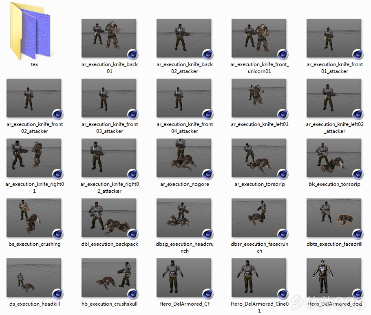Select the ar_execution_knife_left02_attacker thumbnail
The image size is (371, 315).
(x=334, y=98)
